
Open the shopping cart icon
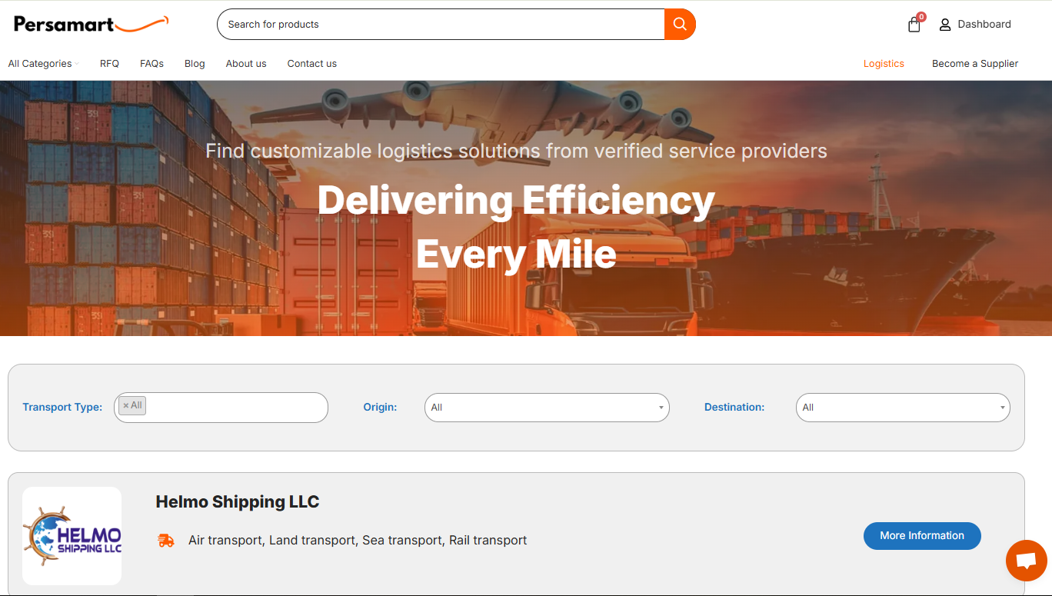(x=914, y=25)
